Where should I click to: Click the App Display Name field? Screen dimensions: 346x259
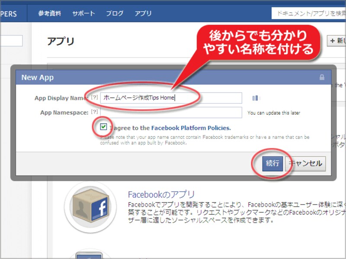point(171,98)
